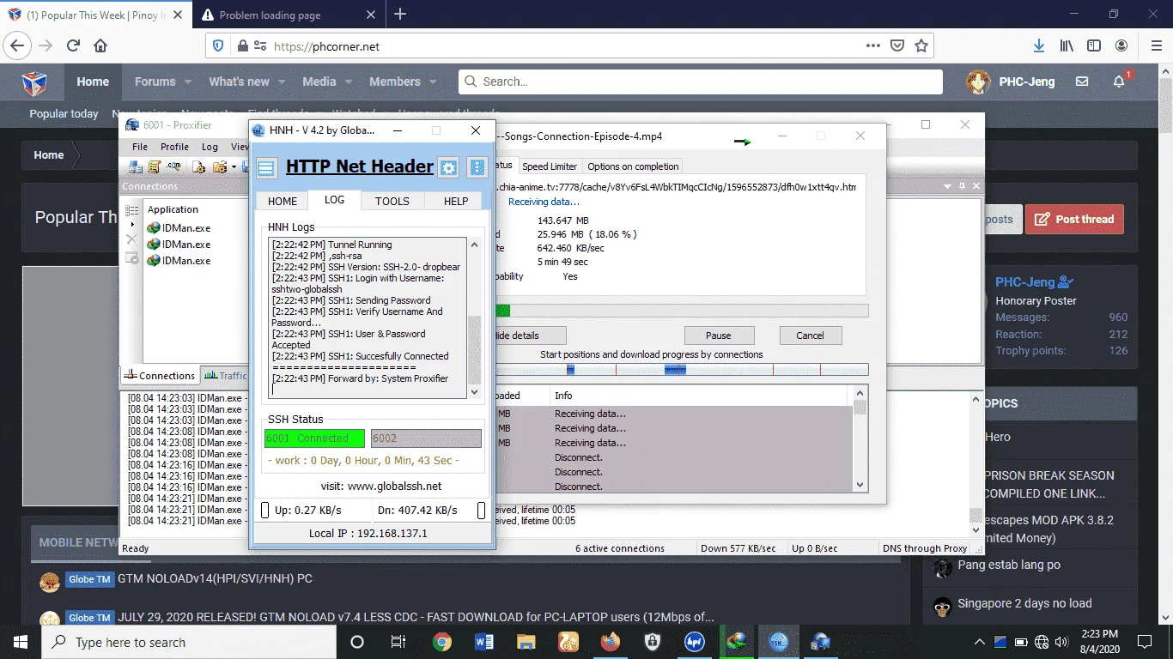The width and height of the screenshot is (1173, 659).
Task: Open HTTP Net Header settings gear icon
Action: click(x=448, y=167)
